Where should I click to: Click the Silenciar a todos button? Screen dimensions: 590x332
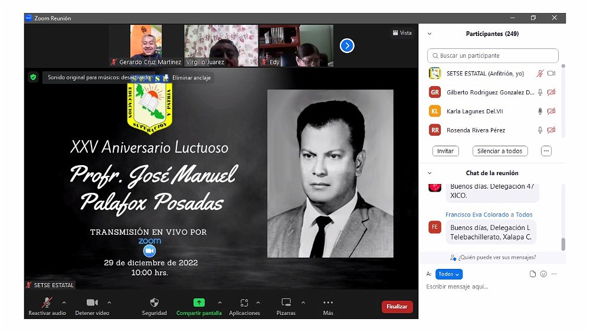500,151
